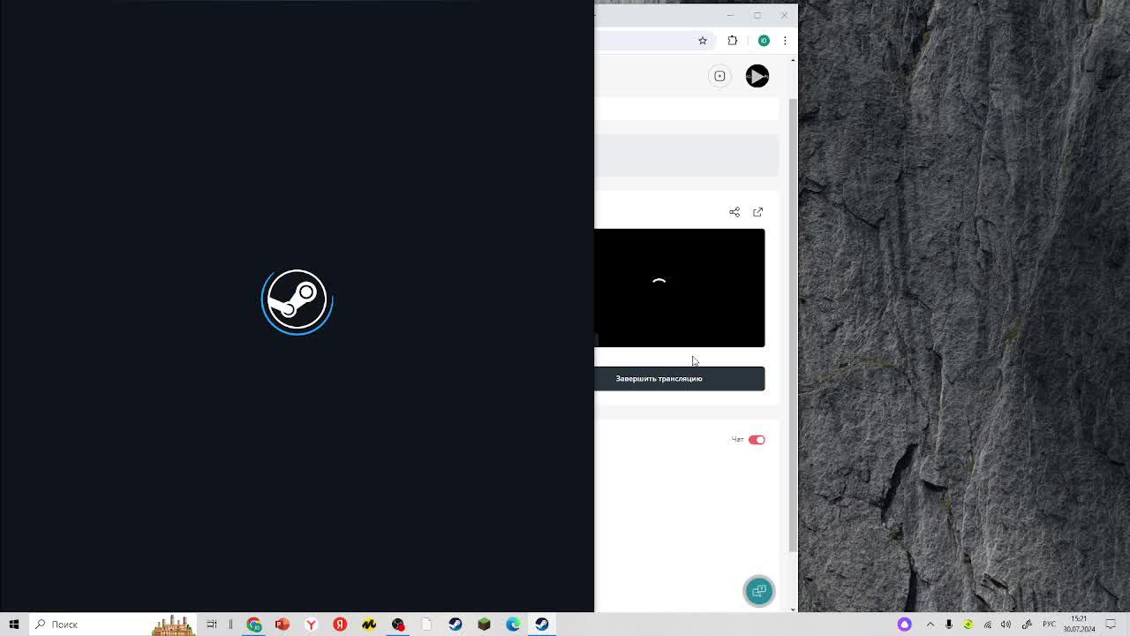Open the stream in a new window
Image resolution: width=1130 pixels, height=636 pixels.
757,212
